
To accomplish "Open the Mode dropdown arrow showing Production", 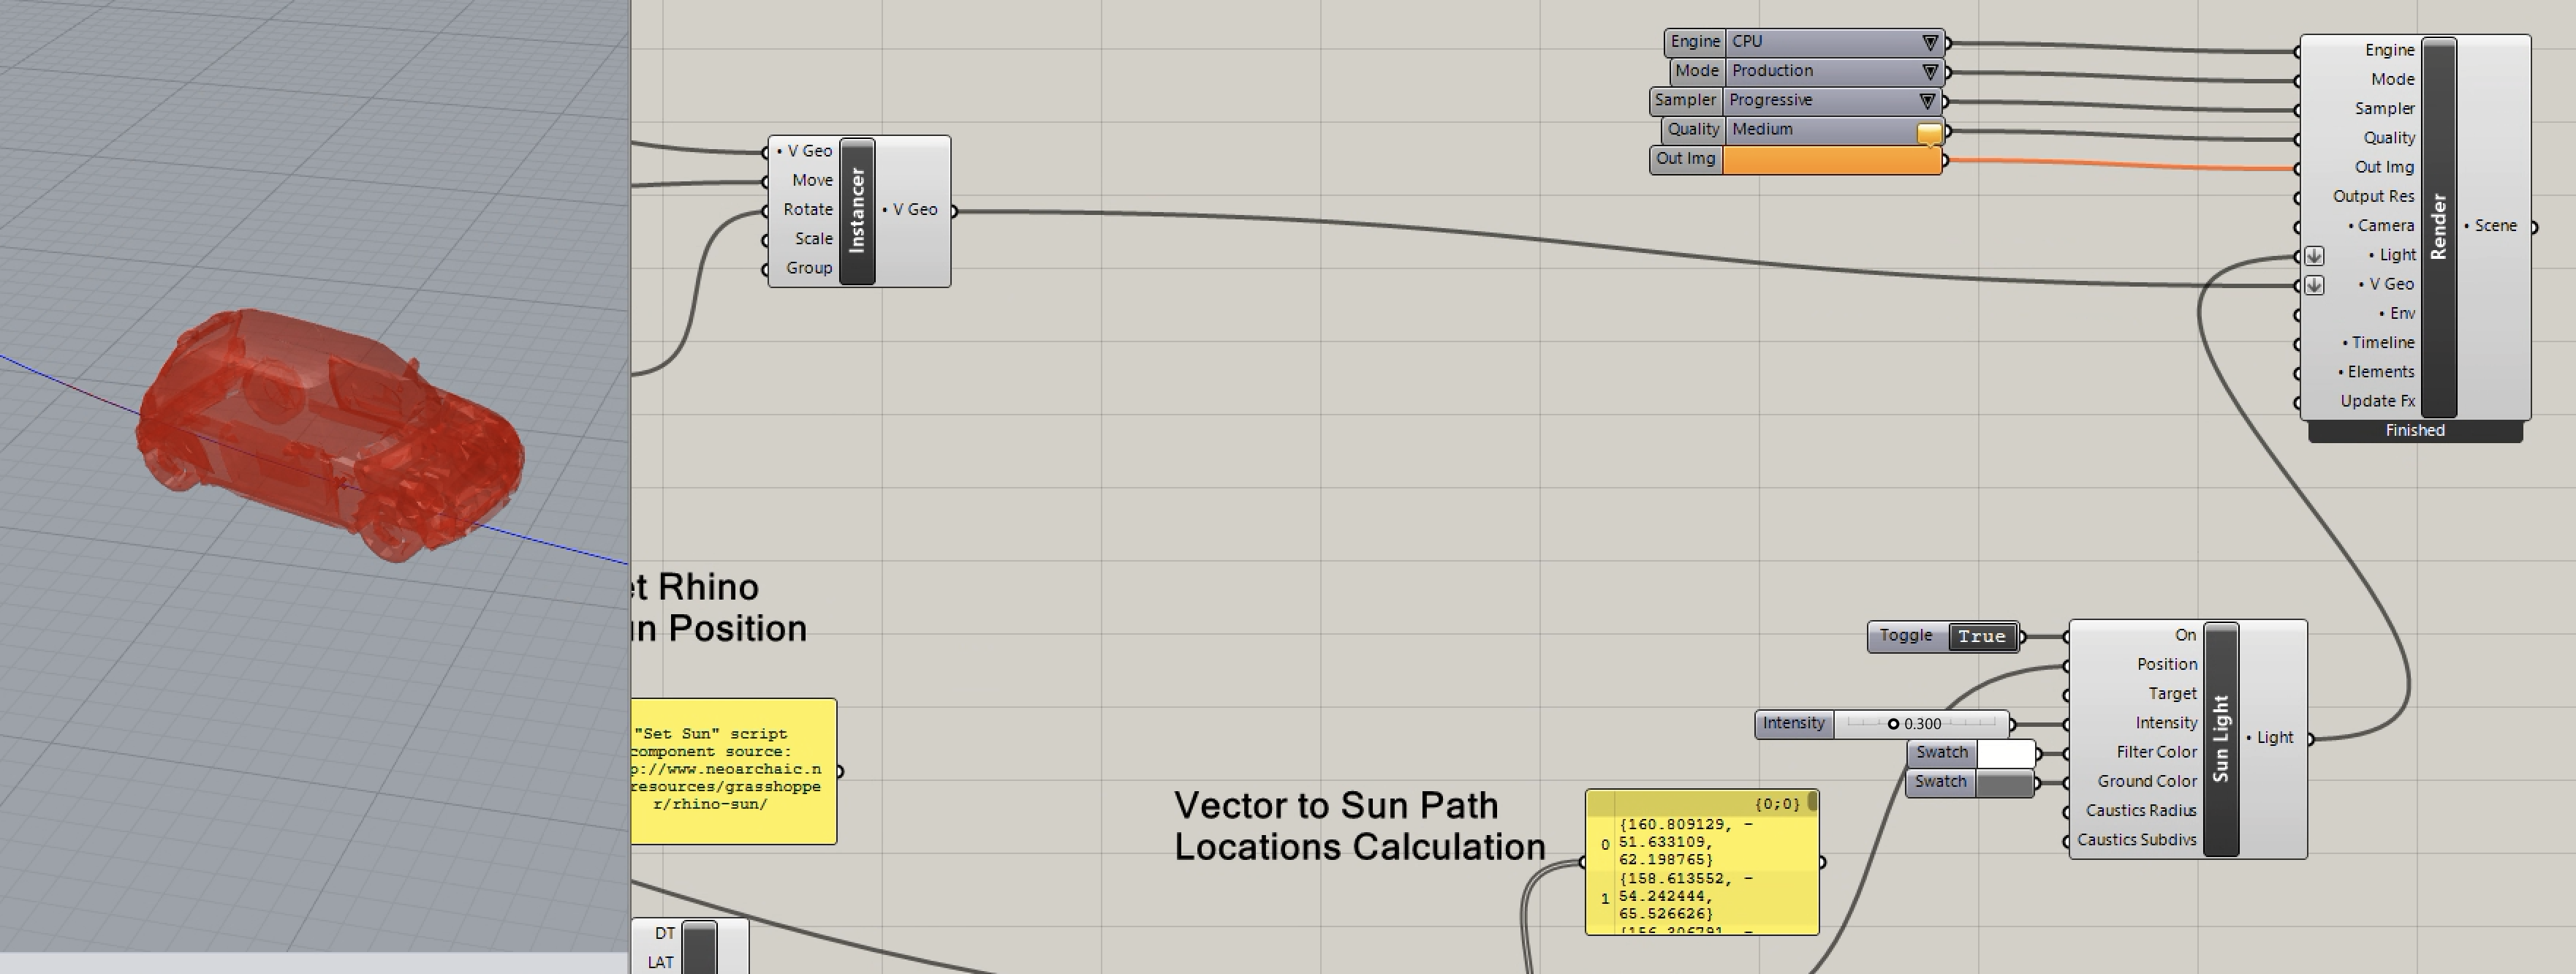I will pyautogui.click(x=1930, y=72).
